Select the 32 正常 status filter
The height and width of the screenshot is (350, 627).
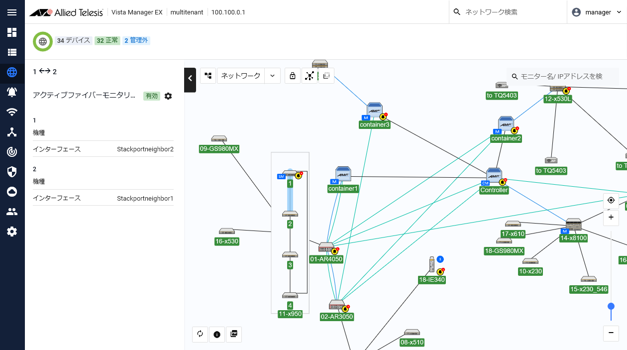107,40
